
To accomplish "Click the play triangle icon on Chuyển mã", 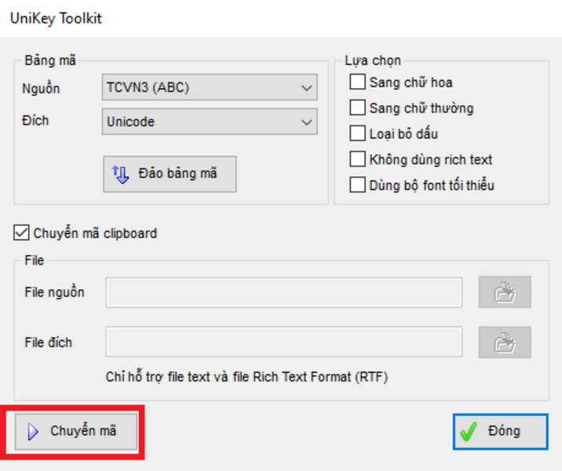I will (x=33, y=431).
